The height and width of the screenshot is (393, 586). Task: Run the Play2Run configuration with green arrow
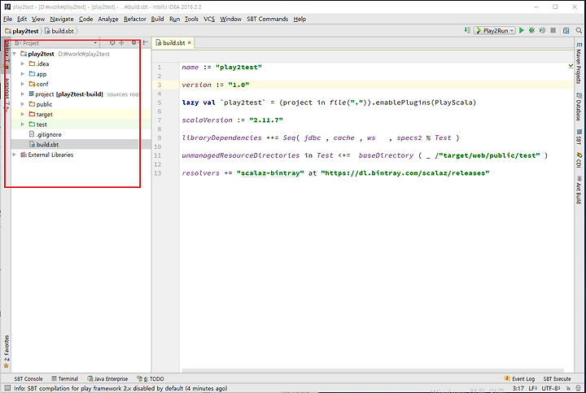(x=522, y=31)
